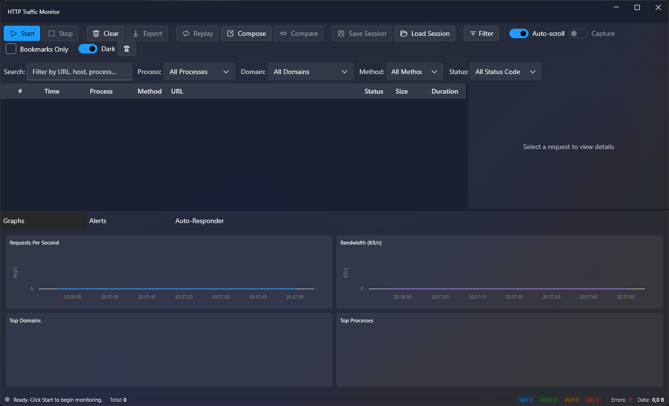This screenshot has width=669, height=406.
Task: Click the Export button
Action: tap(147, 33)
